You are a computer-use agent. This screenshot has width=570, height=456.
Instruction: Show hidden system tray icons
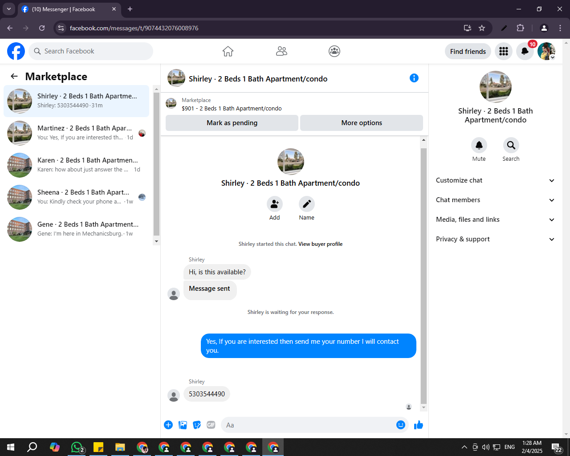pyautogui.click(x=464, y=447)
